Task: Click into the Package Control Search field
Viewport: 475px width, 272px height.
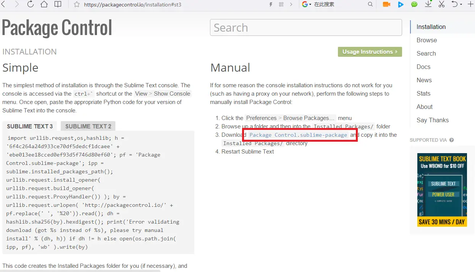Action: pyautogui.click(x=306, y=27)
